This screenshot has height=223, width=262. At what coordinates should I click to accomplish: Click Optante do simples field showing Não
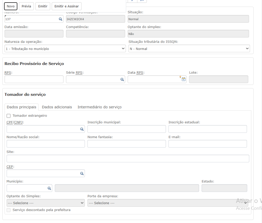pyautogui.click(x=188, y=34)
